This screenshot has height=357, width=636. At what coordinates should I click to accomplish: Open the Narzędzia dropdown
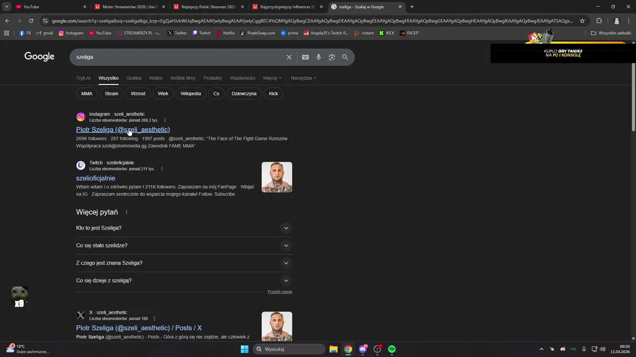pyautogui.click(x=304, y=78)
